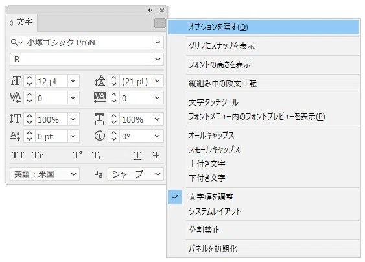The image size is (365, 262).
Task: Click the kerning V/A icon
Action: tap(16, 97)
